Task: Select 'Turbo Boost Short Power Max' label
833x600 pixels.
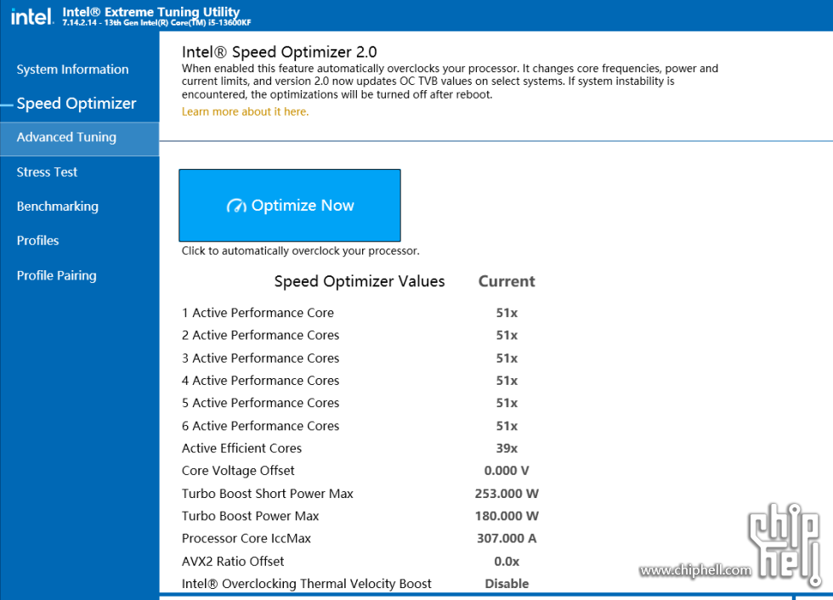Action: coord(267,493)
